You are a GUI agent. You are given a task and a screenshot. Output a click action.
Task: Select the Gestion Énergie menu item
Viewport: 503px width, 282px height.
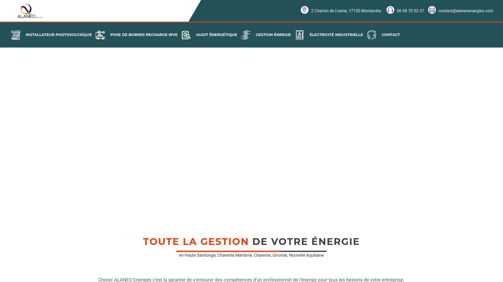tap(273, 35)
